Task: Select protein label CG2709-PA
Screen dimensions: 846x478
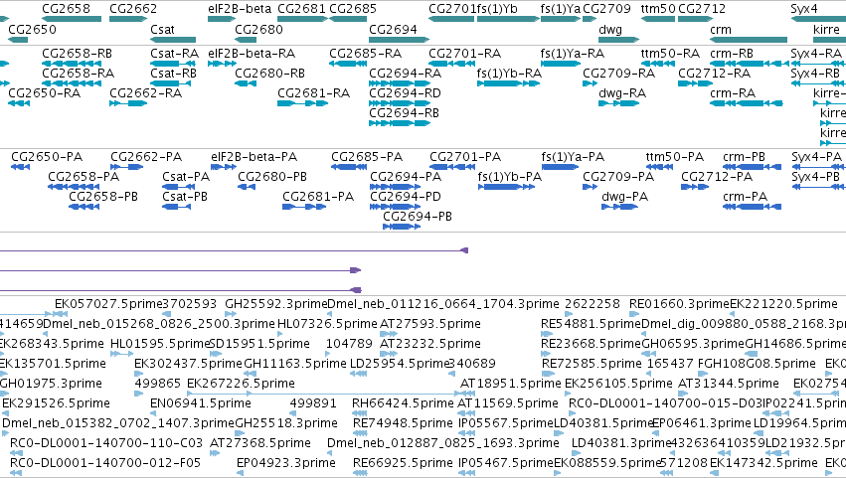Action: tap(617, 177)
